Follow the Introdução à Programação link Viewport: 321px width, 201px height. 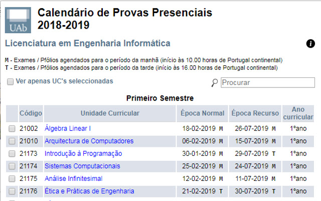point(83,153)
